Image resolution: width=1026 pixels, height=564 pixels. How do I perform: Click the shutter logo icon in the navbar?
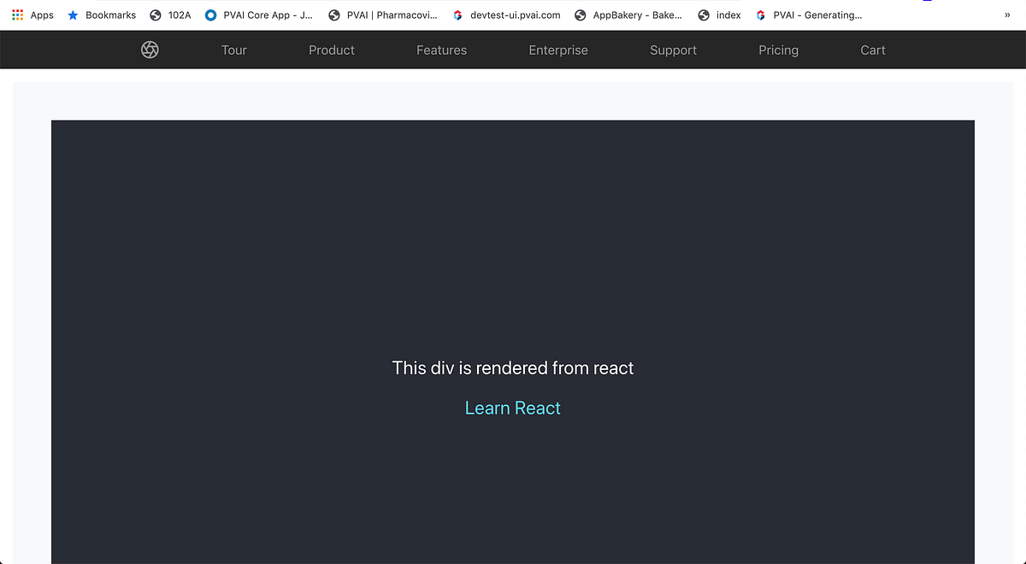pyautogui.click(x=150, y=50)
